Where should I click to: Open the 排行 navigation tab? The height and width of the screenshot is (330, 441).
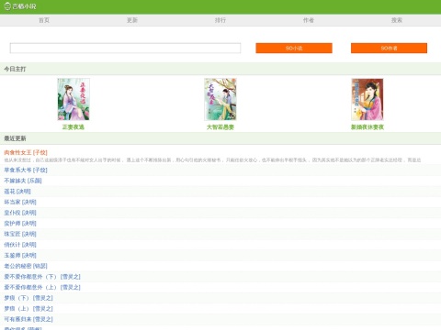(x=220, y=20)
